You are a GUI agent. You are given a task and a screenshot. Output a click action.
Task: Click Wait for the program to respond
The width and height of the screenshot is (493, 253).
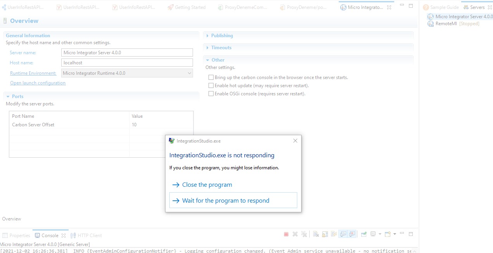226,200
